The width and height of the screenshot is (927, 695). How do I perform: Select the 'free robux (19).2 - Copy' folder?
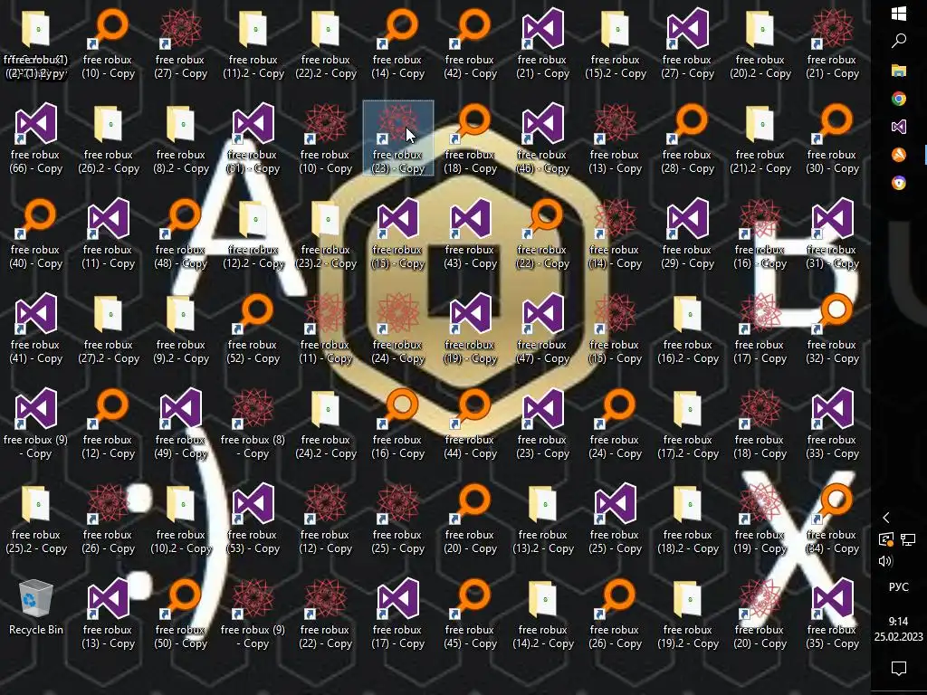(x=688, y=614)
